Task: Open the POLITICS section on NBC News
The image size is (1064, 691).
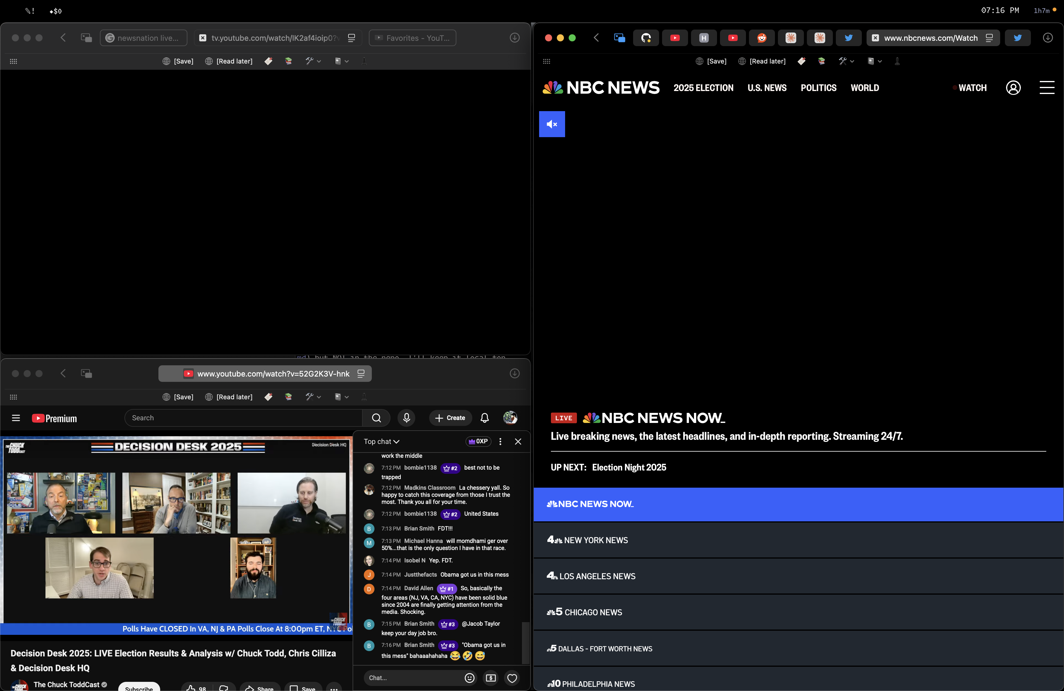Action: click(819, 87)
